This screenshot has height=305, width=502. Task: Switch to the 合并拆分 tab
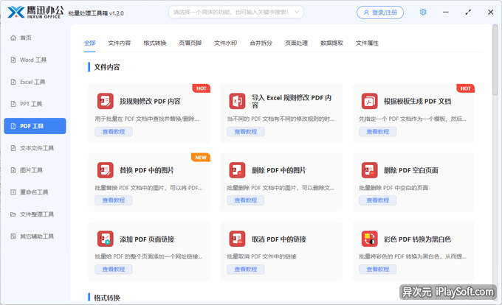tap(261, 43)
